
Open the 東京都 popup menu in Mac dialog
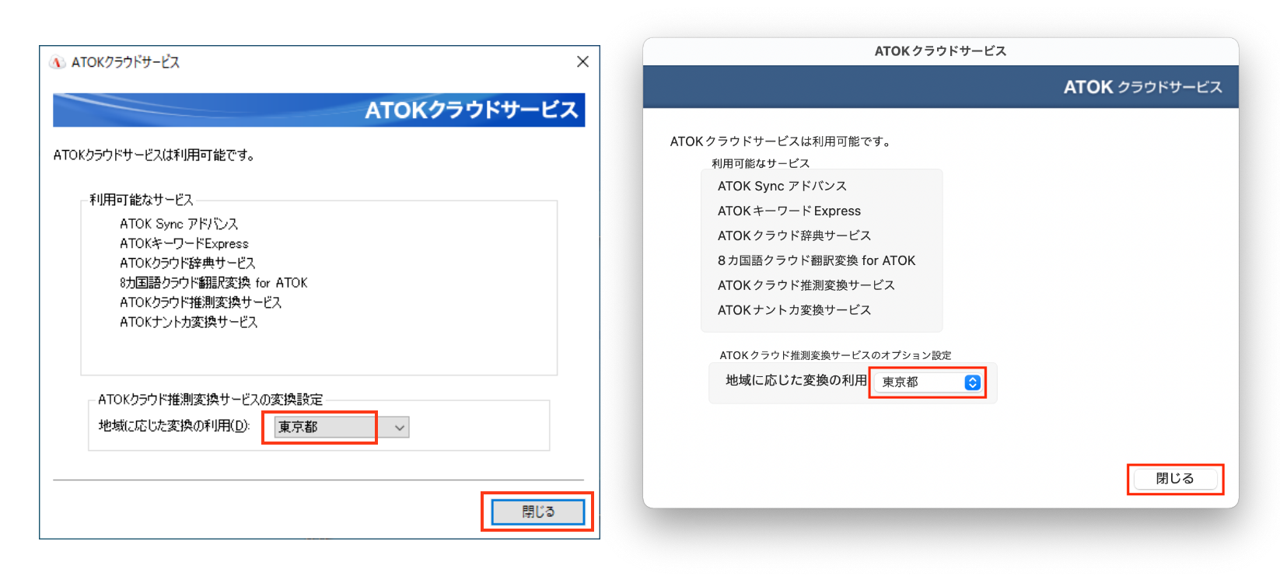(928, 382)
